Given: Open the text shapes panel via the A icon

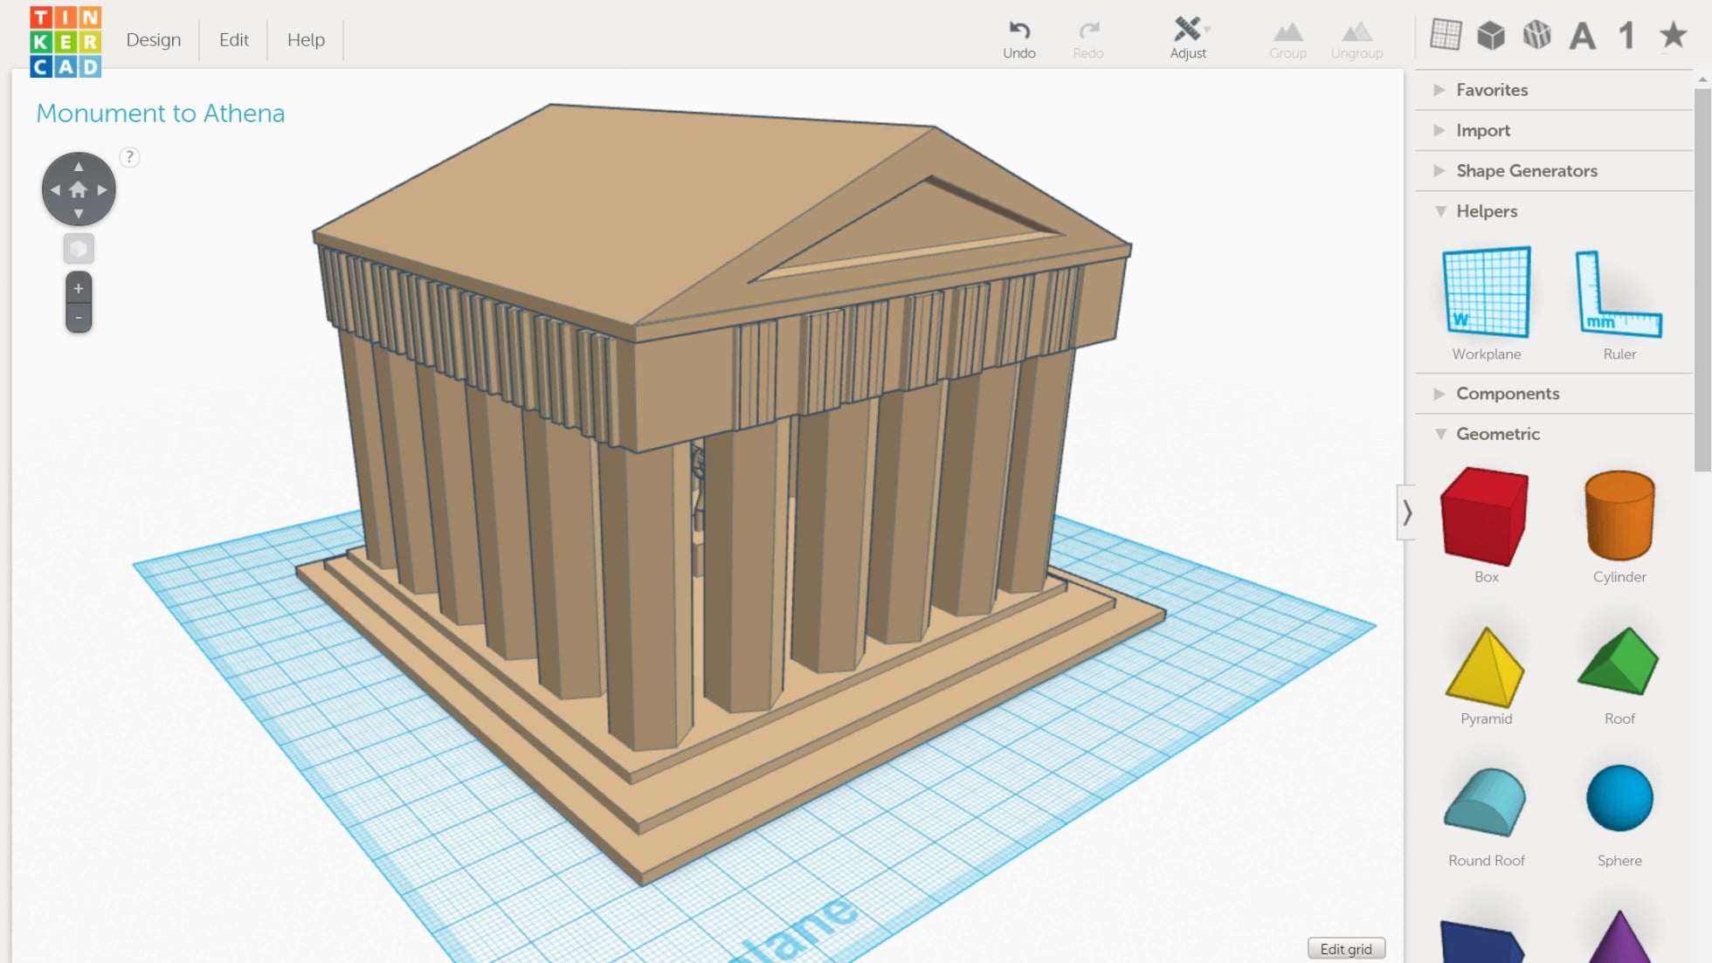Looking at the screenshot, I should click(x=1581, y=35).
